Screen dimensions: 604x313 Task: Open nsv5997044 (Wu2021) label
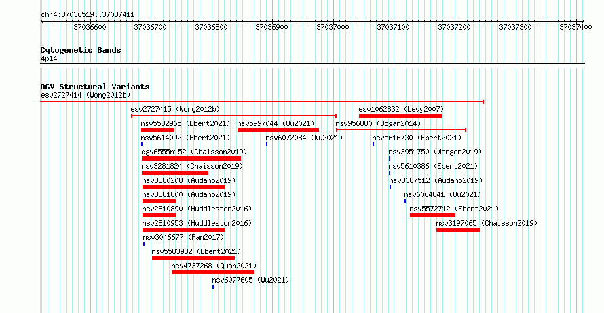point(276,123)
